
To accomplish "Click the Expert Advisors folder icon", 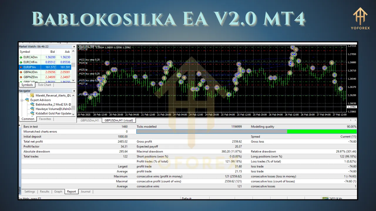I will 27,100.
